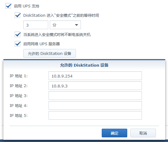Focus the empty IP 地址 4 field
This screenshot has width=168, height=142.
tap(95, 105)
